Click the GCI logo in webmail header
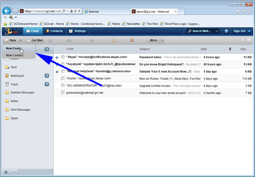This screenshot has height=177, width=255. [x=11, y=31]
